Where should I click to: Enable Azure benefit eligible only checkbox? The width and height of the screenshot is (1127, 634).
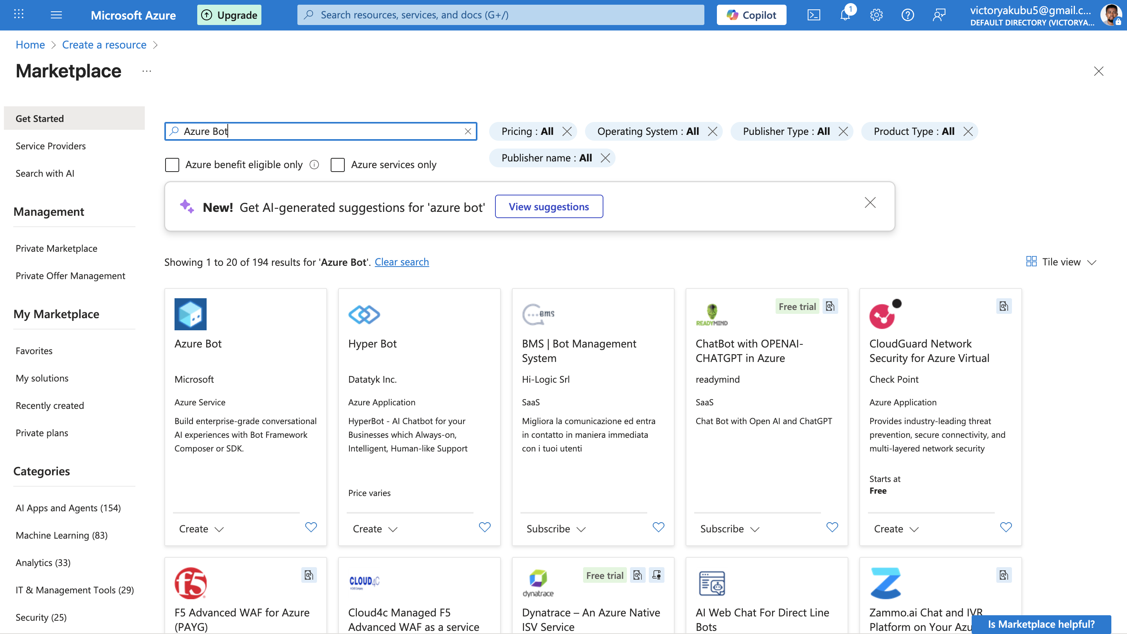coord(172,165)
